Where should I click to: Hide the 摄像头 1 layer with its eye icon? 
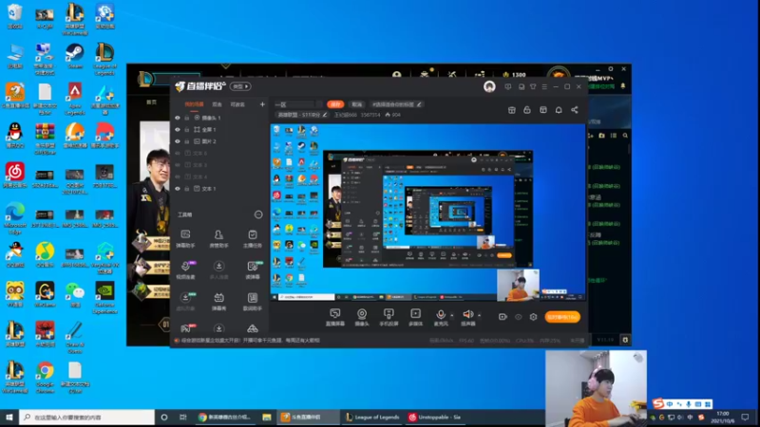[x=178, y=118]
